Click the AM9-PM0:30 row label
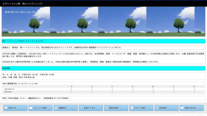 click(x=9, y=89)
